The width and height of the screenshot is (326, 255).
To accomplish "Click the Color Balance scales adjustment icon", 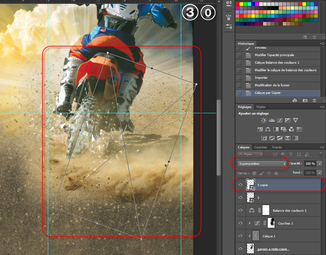I will (268, 129).
